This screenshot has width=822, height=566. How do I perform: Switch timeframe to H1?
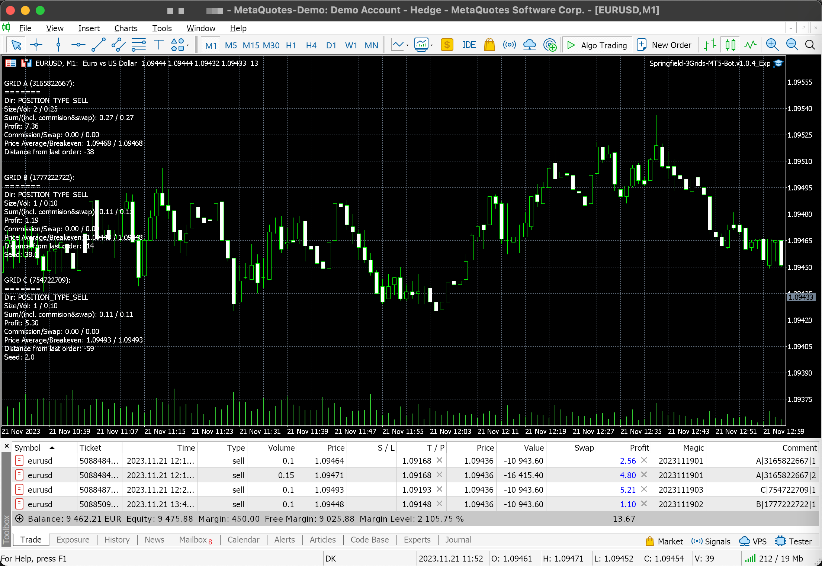click(291, 45)
